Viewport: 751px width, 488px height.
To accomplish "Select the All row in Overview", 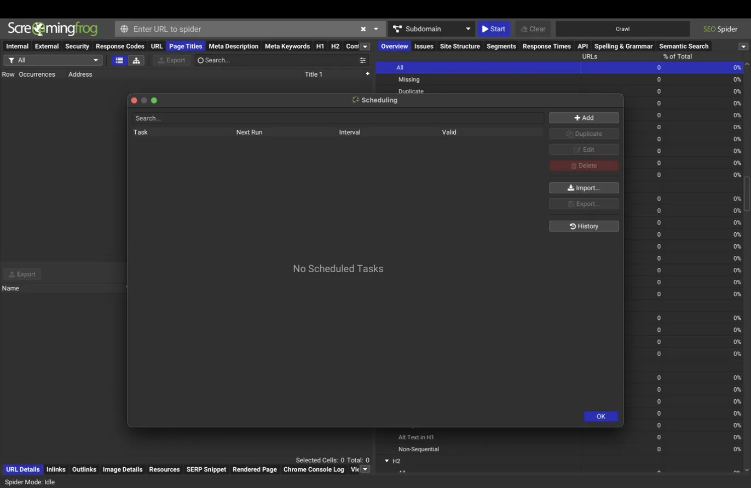I will coord(559,67).
